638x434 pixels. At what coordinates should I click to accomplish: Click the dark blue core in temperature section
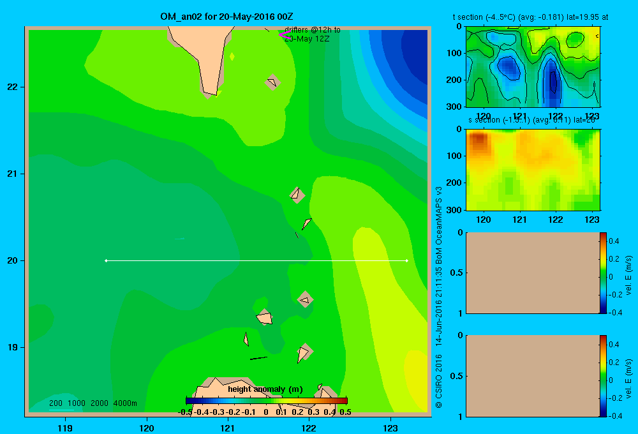point(553,82)
